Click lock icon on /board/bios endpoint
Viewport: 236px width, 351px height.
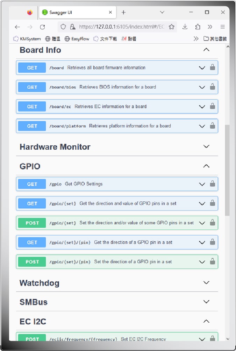click(x=212, y=87)
